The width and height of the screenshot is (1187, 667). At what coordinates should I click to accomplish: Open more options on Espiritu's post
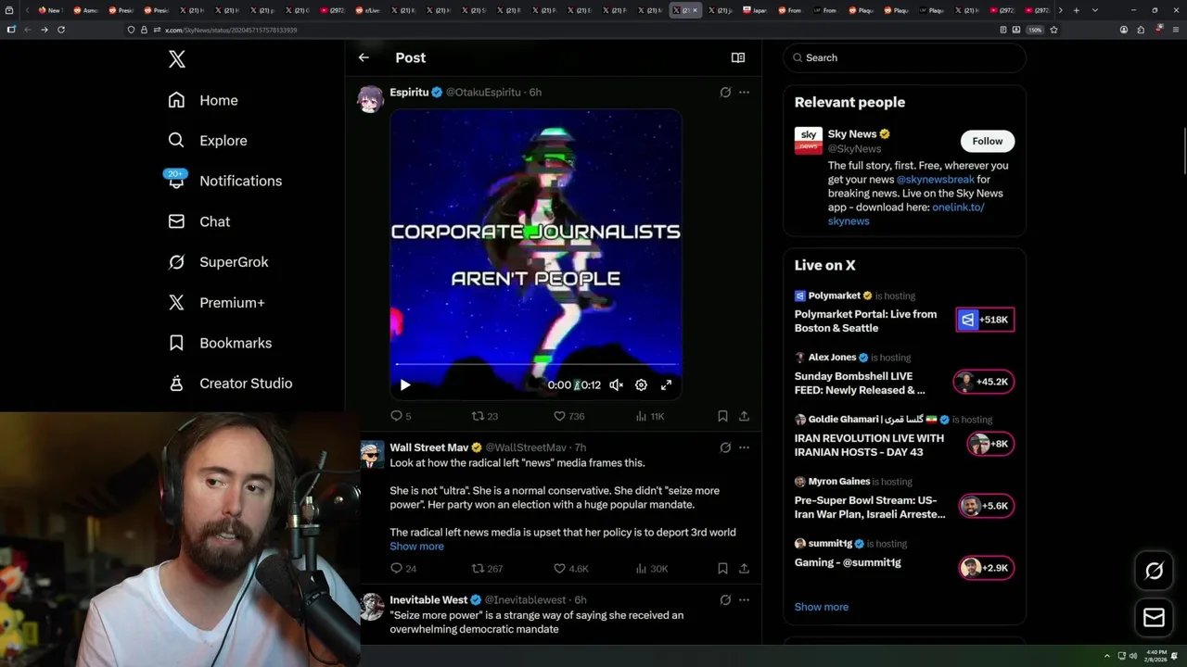coord(744,92)
